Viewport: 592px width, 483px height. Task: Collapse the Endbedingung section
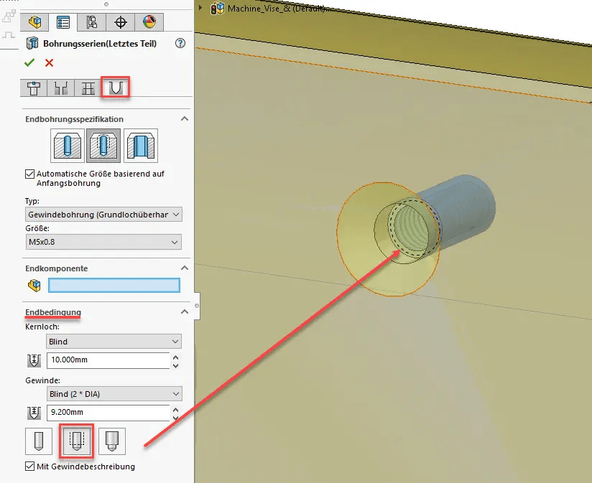pos(184,312)
